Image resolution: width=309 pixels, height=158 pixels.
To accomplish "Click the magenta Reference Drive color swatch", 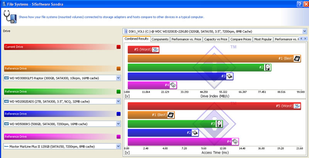I will (119, 137).
